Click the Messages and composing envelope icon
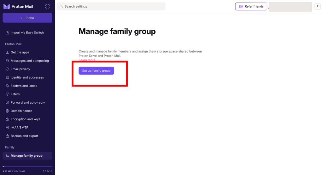This screenshot has width=323, height=175. coord(7,61)
